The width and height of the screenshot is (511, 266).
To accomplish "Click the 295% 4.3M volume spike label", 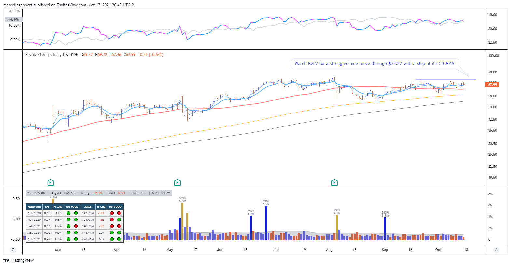I will pyautogui.click(x=337, y=212).
